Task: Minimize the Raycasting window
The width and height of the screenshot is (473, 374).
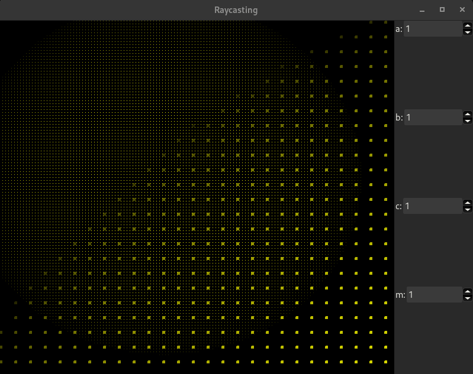Action: point(422,10)
